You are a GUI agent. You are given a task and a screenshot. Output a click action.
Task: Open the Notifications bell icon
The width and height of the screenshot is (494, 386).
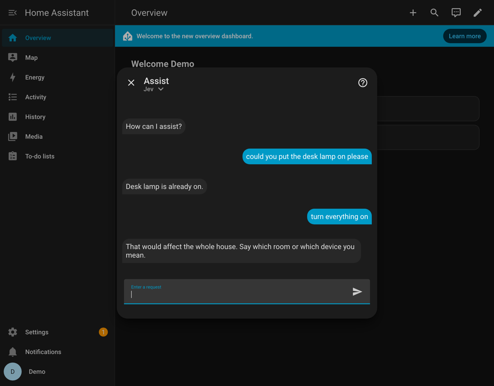click(13, 352)
